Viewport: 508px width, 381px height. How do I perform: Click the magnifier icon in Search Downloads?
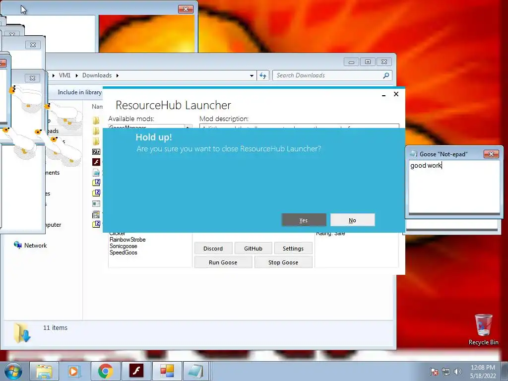click(386, 75)
